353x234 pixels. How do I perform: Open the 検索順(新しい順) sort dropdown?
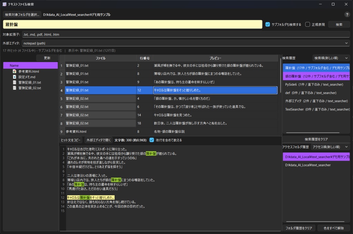pos(331,58)
